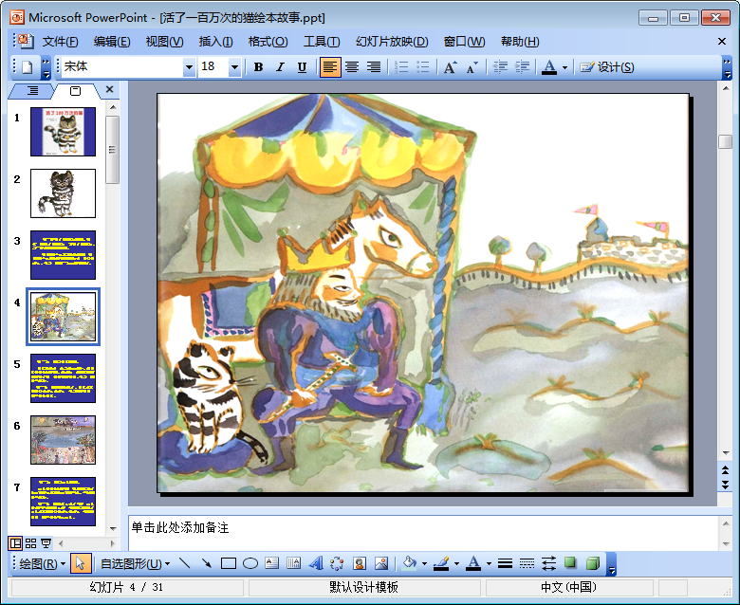740x605 pixels.
Task: Toggle numbered list
Action: click(x=401, y=67)
